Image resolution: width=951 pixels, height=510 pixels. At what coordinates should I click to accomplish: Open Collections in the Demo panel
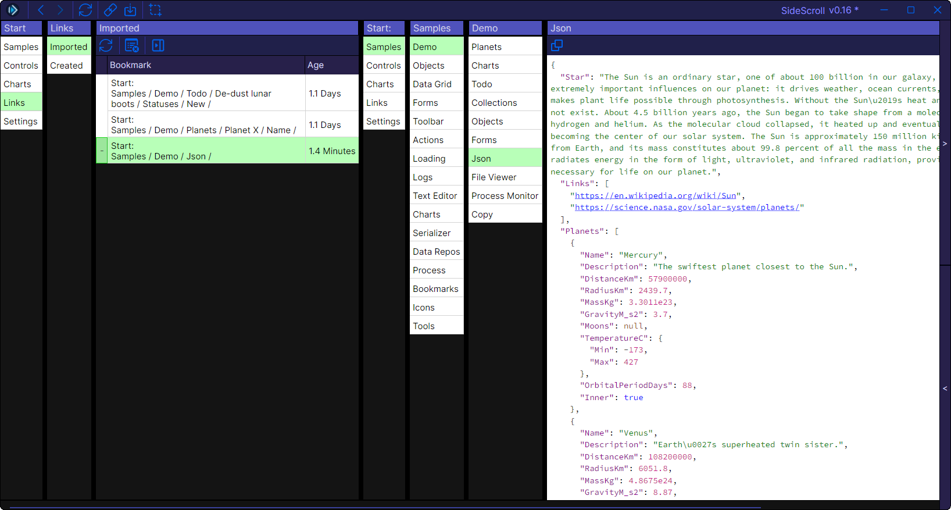[x=505, y=103]
